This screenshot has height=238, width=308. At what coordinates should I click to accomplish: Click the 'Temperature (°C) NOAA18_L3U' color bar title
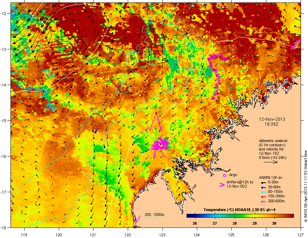(x=231, y=210)
